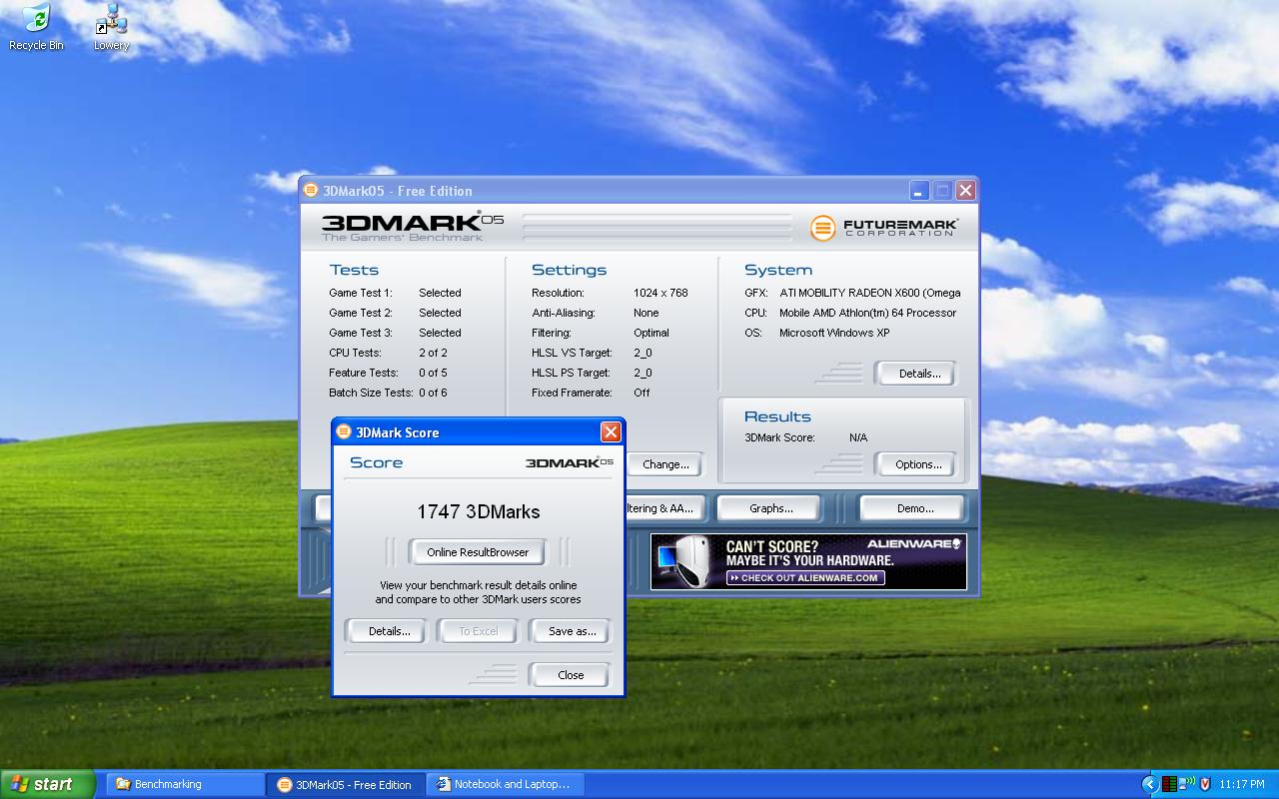Open the wireless network tray icon

[1186, 784]
